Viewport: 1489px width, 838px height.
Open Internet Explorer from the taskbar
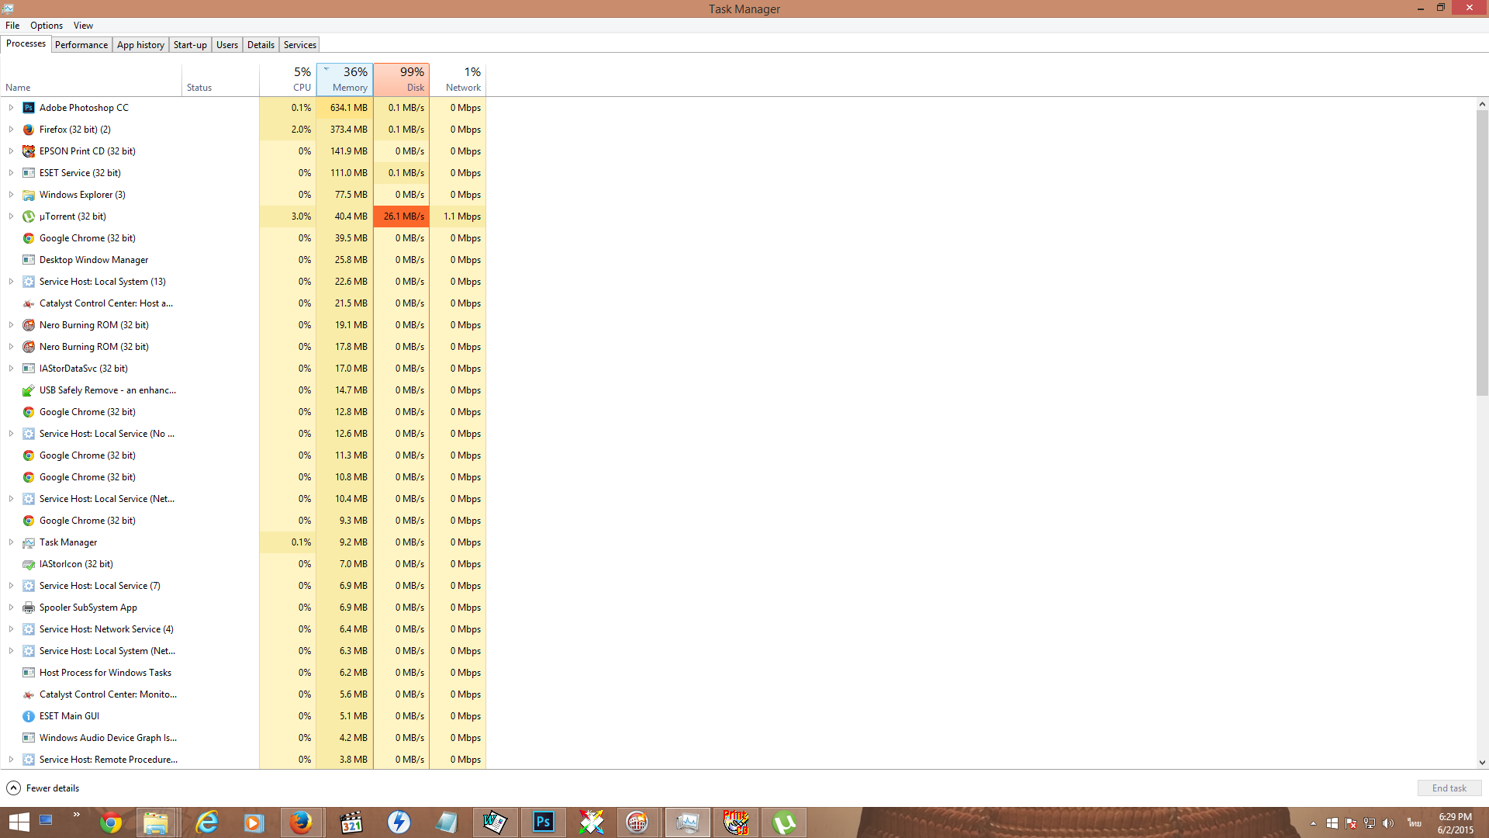[x=207, y=822]
